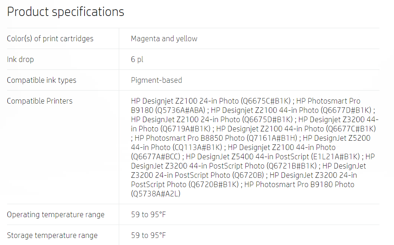394x245 pixels.
Task: Click the Q6721B#B1K PostScript Photo code
Action: (292, 166)
